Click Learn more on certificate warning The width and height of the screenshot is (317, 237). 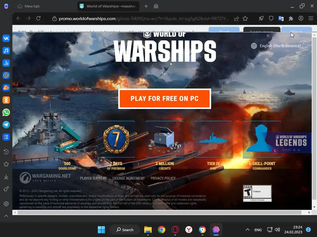(x=262, y=30)
